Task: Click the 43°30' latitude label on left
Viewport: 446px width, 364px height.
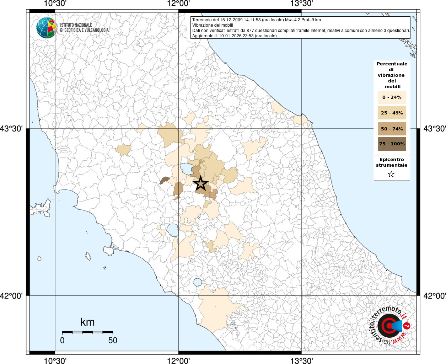Action: 11,129
